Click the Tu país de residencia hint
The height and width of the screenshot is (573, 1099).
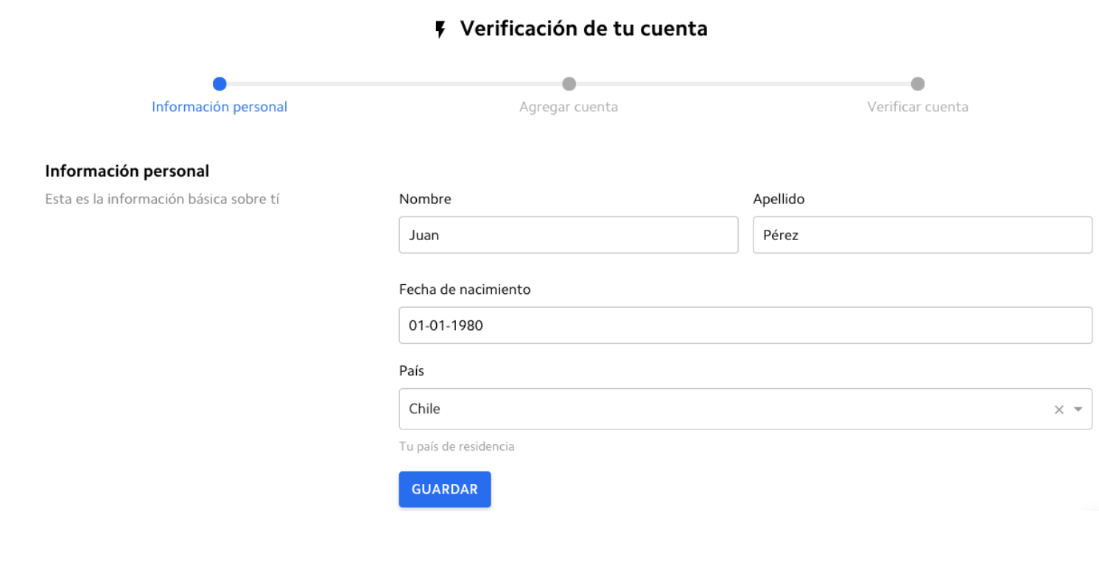(457, 446)
